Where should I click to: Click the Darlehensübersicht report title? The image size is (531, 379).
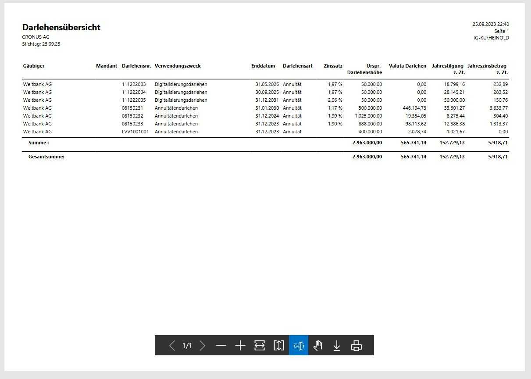(x=61, y=27)
